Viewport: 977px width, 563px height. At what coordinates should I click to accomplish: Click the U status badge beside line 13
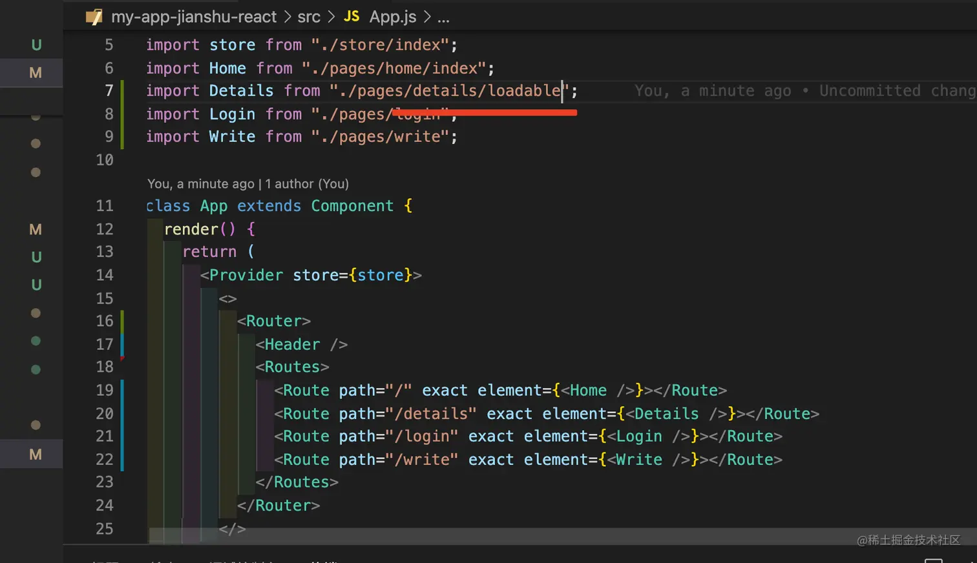click(x=36, y=257)
